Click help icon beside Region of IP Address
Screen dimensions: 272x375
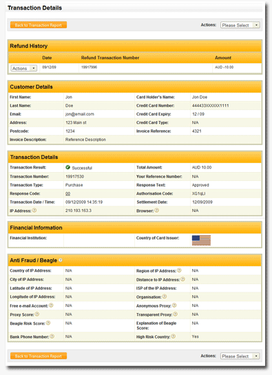coord(179,270)
